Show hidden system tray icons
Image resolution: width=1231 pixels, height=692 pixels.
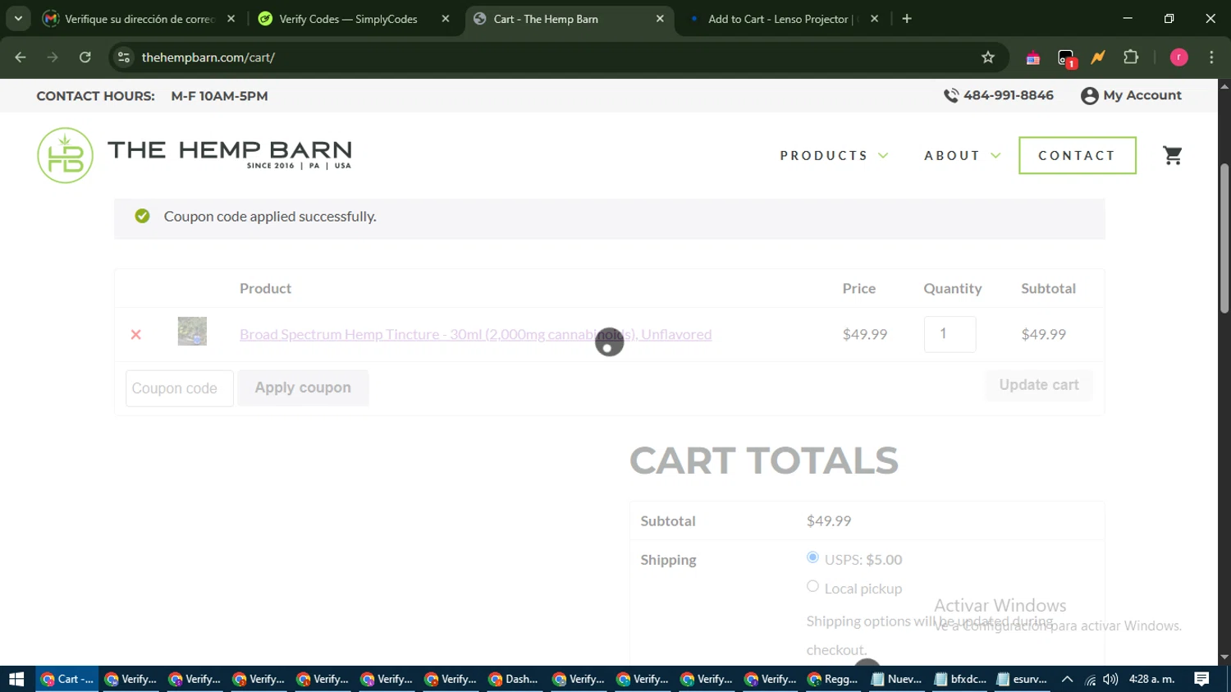[x=1067, y=679]
